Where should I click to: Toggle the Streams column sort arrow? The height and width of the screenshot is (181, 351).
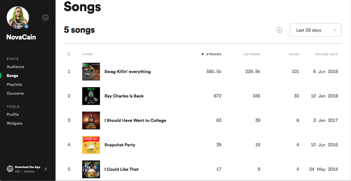pos(203,54)
